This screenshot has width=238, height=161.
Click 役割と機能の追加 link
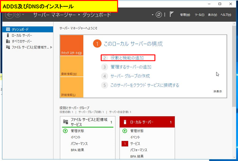tap(127, 58)
